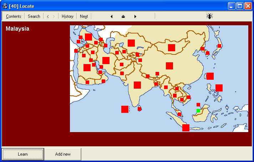Image resolution: width=254 pixels, height=162 pixels.
Task: Click the Learn button
Action: click(x=23, y=154)
